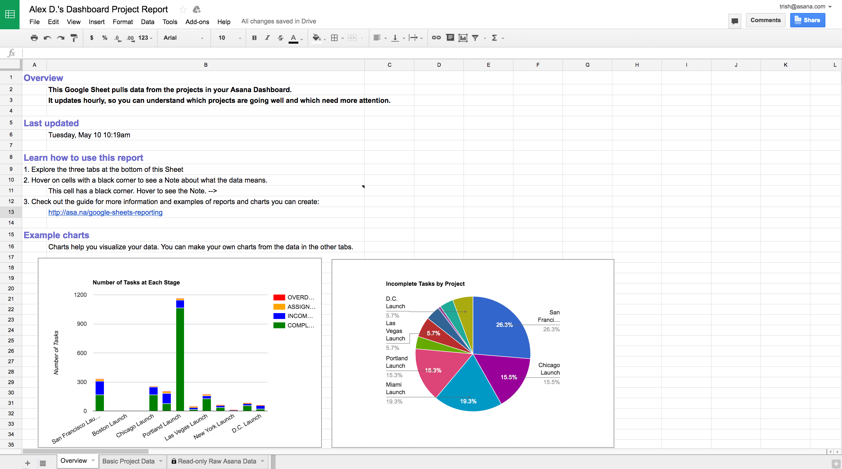Screen dimensions: 842x469
Task: Click the borders formatting icon
Action: pyautogui.click(x=335, y=37)
